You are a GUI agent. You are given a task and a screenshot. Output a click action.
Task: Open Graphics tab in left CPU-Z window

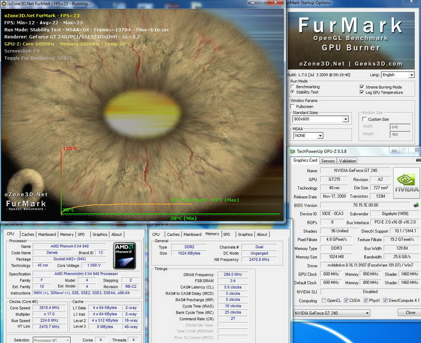point(99,234)
